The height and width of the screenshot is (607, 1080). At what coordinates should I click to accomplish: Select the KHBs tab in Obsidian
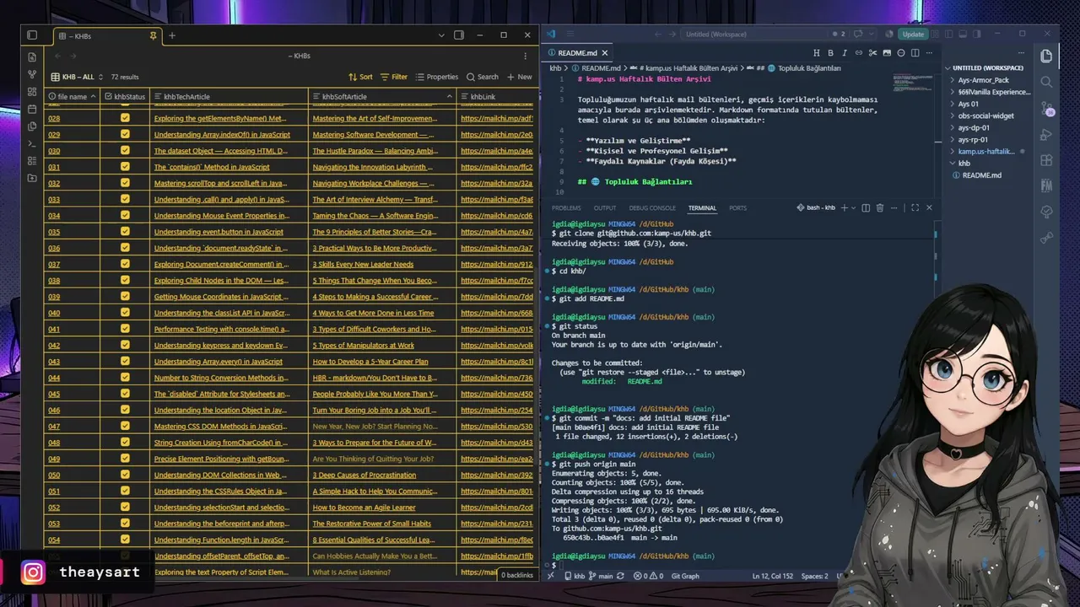coord(106,35)
